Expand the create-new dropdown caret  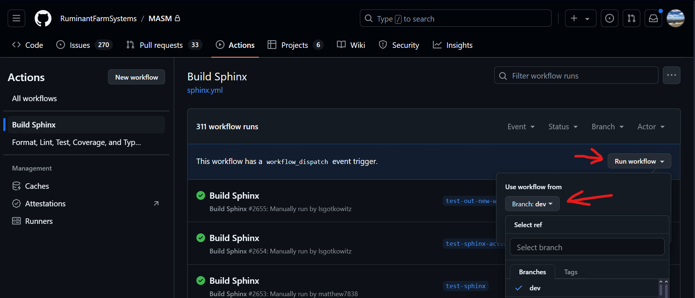point(587,19)
